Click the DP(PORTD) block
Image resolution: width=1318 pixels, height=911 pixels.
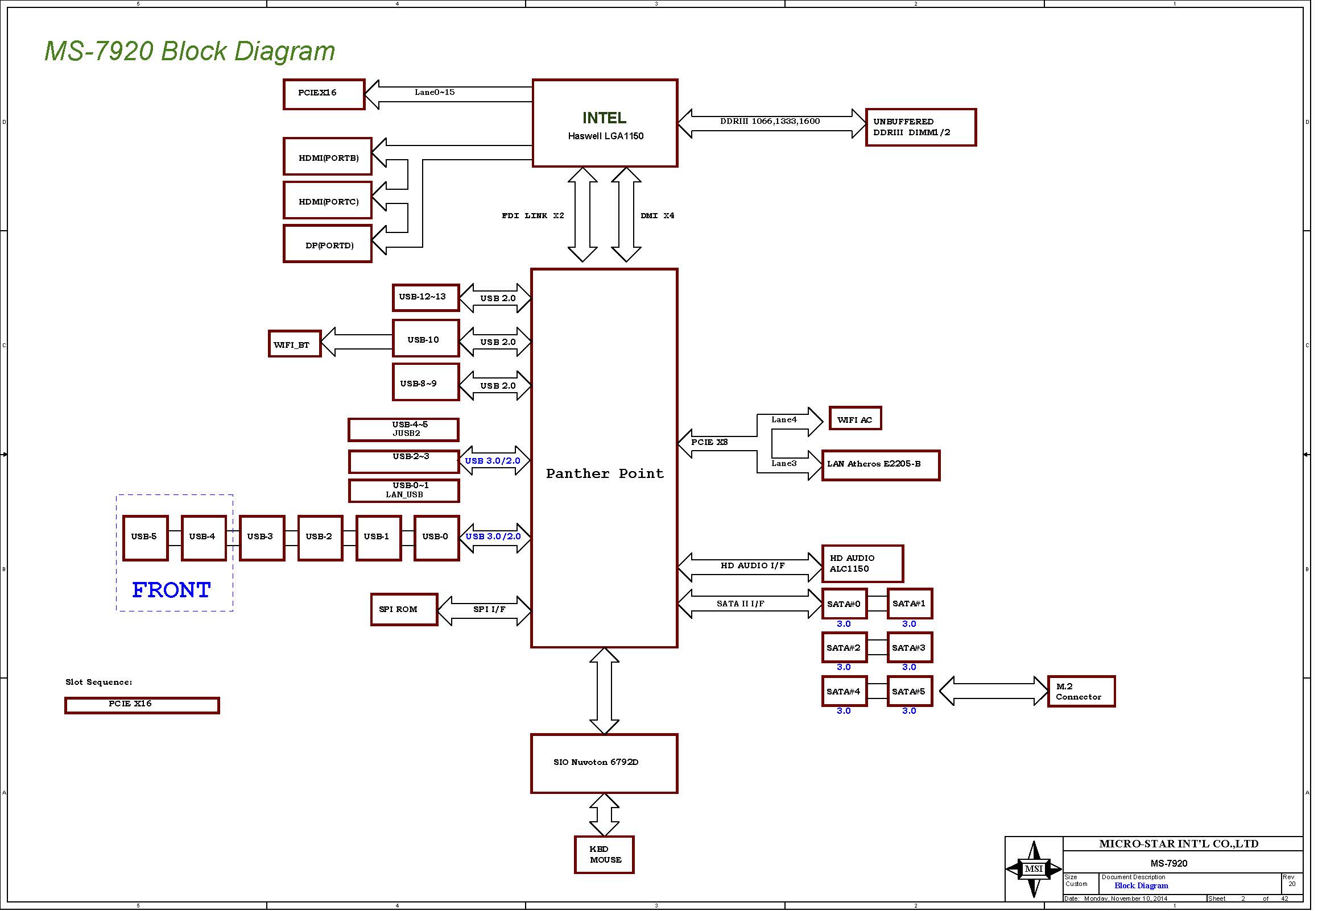click(328, 244)
